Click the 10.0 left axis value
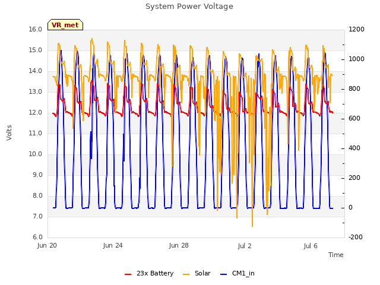 (x=36, y=154)
